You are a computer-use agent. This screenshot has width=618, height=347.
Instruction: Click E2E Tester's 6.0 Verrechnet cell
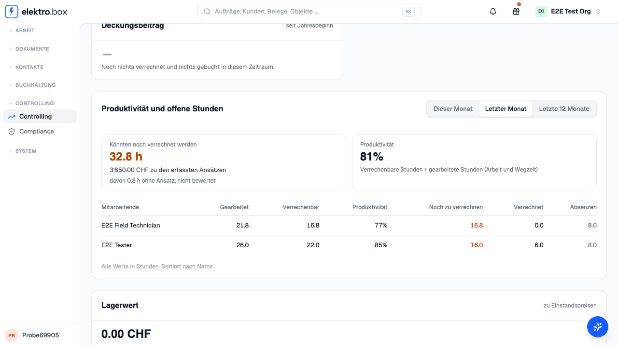pyautogui.click(x=539, y=245)
